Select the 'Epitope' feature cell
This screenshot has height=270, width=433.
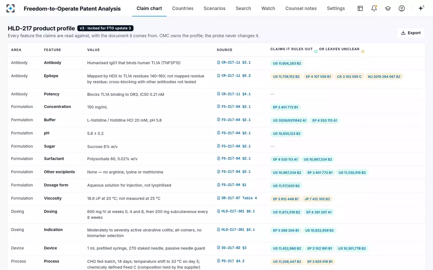(51, 76)
